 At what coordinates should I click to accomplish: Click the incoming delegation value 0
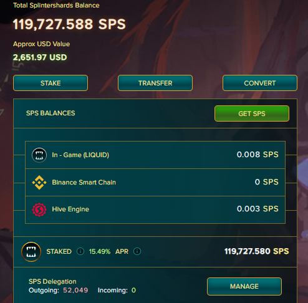tap(133, 290)
